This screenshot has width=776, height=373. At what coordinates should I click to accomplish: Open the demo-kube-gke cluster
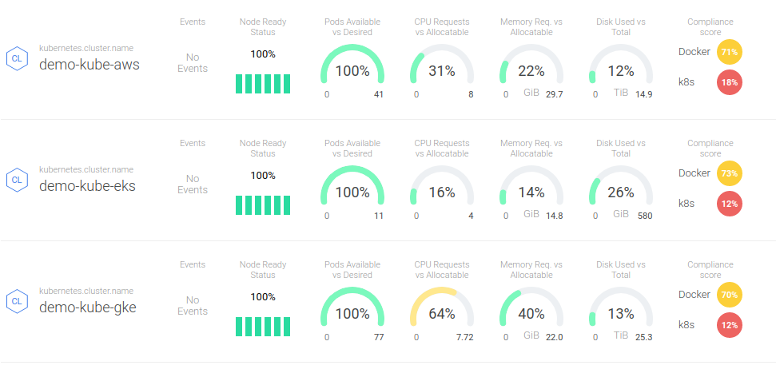point(87,308)
